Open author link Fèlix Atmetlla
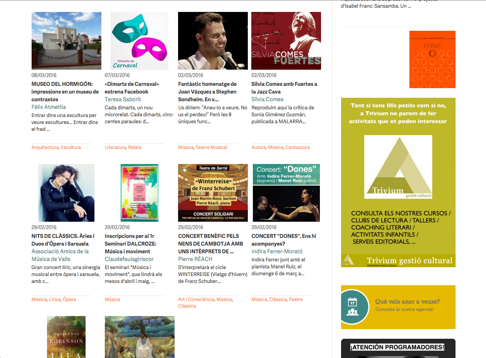Image resolution: width=486 pixels, height=358 pixels. [x=49, y=107]
